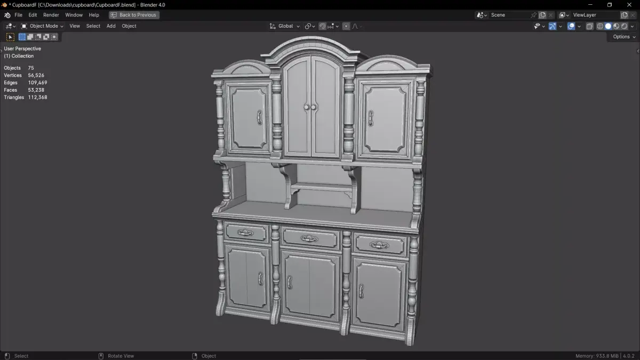The width and height of the screenshot is (640, 360).
Task: Choose Extend selection mode icon
Action: click(x=30, y=37)
